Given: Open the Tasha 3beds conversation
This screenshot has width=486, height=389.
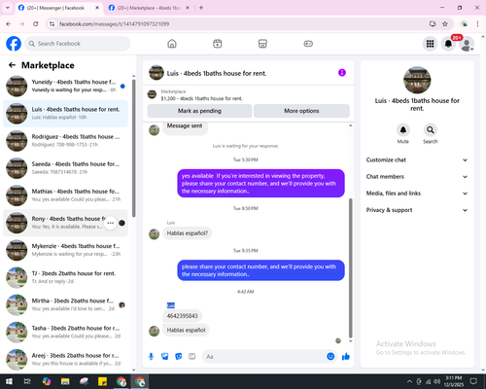Looking at the screenshot, I should pyautogui.click(x=65, y=332).
